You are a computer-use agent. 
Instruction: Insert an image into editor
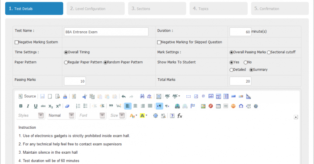click(x=203, y=106)
